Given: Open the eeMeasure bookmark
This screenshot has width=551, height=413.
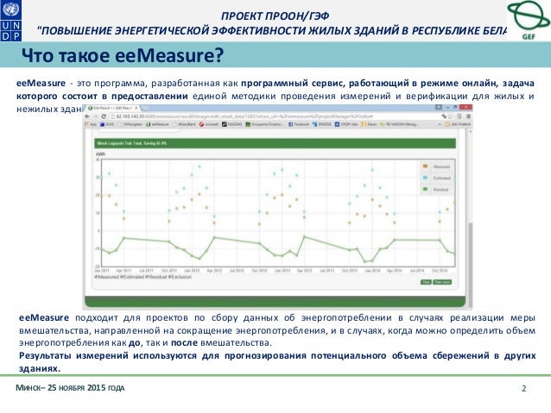Looking at the screenshot, I should pos(157,124).
